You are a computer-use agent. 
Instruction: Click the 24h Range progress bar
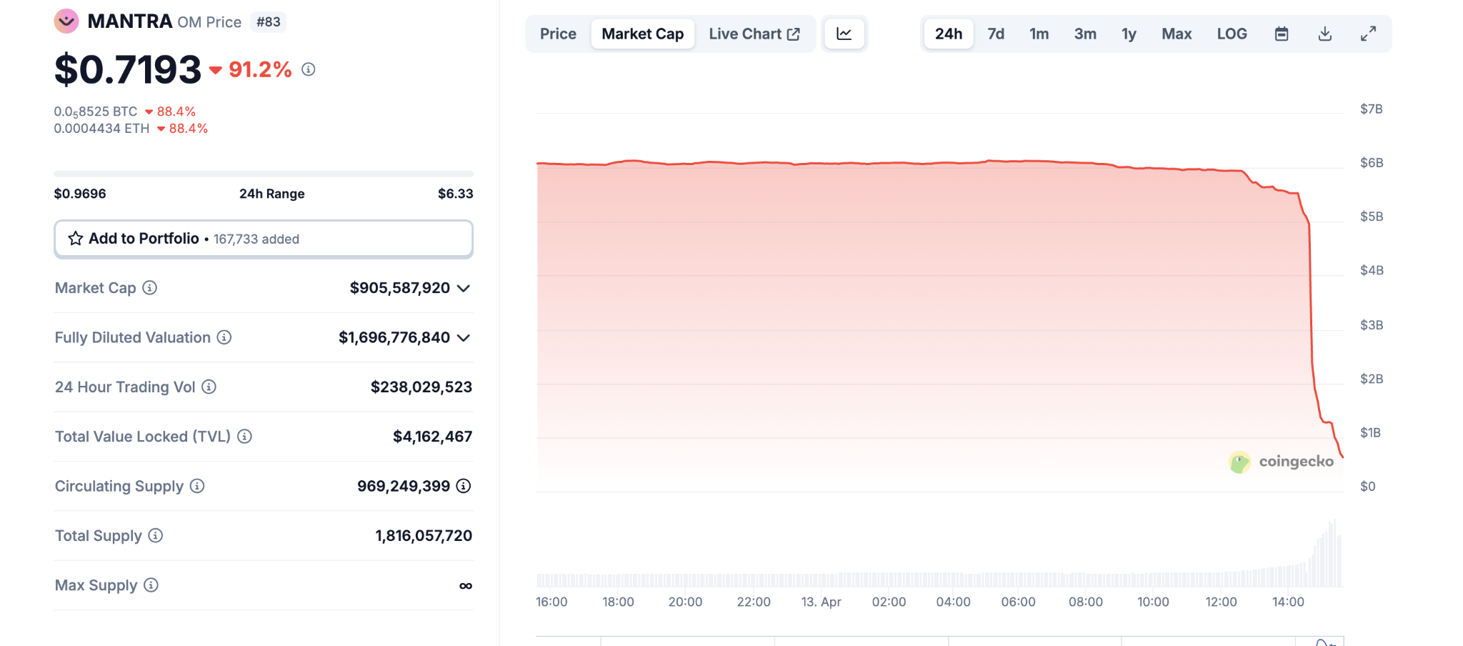tap(263, 173)
